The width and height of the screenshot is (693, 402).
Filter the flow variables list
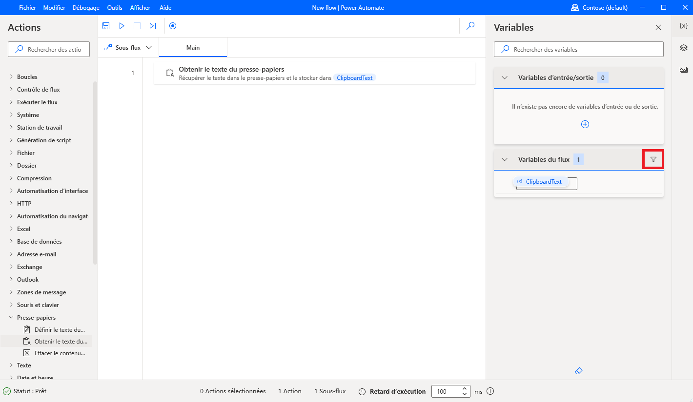653,159
